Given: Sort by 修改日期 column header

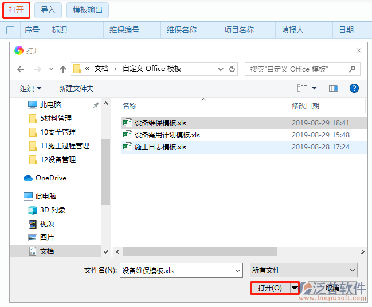Looking at the screenshot, I should (306, 106).
